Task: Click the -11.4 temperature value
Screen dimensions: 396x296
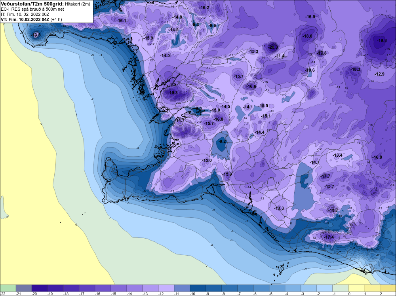Action: tap(280, 56)
